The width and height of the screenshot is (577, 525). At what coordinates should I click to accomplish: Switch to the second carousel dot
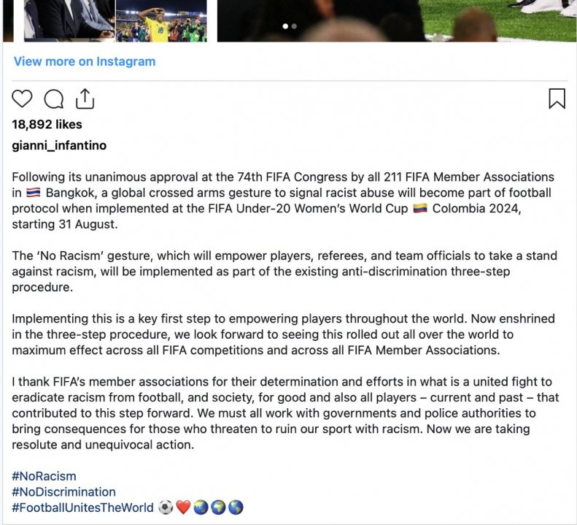[x=294, y=26]
